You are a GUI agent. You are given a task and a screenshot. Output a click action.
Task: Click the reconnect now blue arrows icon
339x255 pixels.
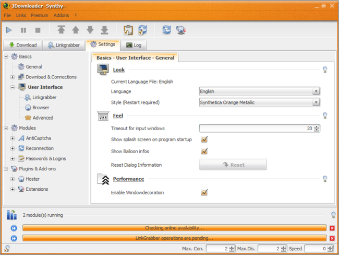pyautogui.click(x=166, y=30)
